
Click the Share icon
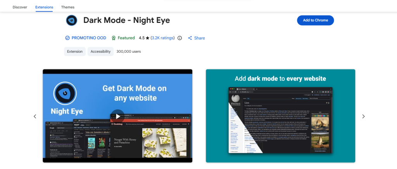point(190,38)
